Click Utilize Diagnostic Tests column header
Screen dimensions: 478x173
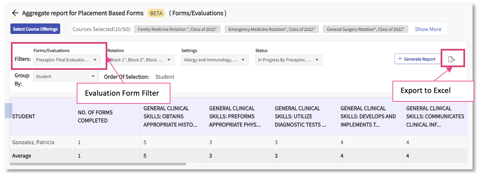pyautogui.click(x=300, y=116)
